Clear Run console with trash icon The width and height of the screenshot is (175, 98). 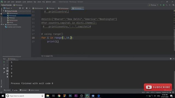point(7,77)
